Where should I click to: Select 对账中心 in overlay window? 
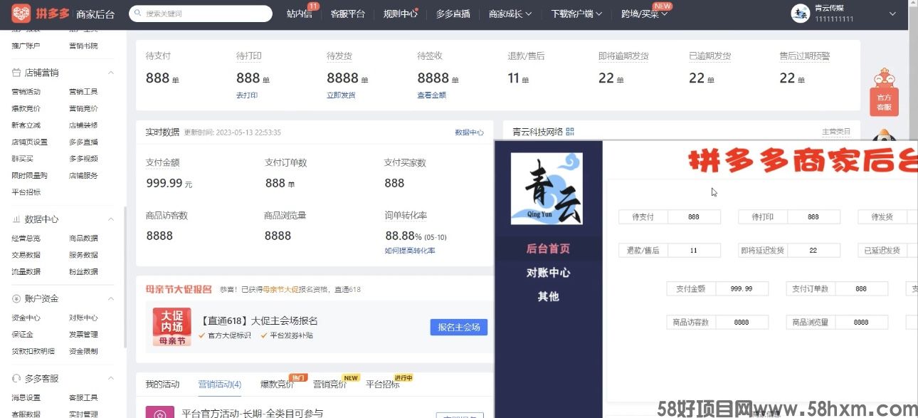pyautogui.click(x=548, y=273)
